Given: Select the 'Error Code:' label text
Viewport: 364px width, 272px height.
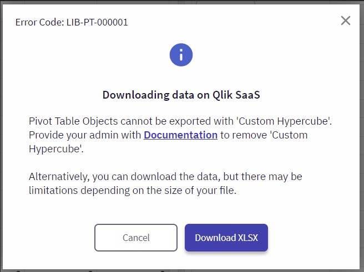Looking at the screenshot, I should click(x=39, y=22).
